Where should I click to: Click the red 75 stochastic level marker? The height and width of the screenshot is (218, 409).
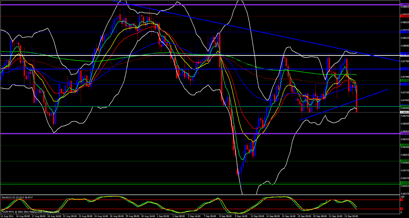coord(402,200)
